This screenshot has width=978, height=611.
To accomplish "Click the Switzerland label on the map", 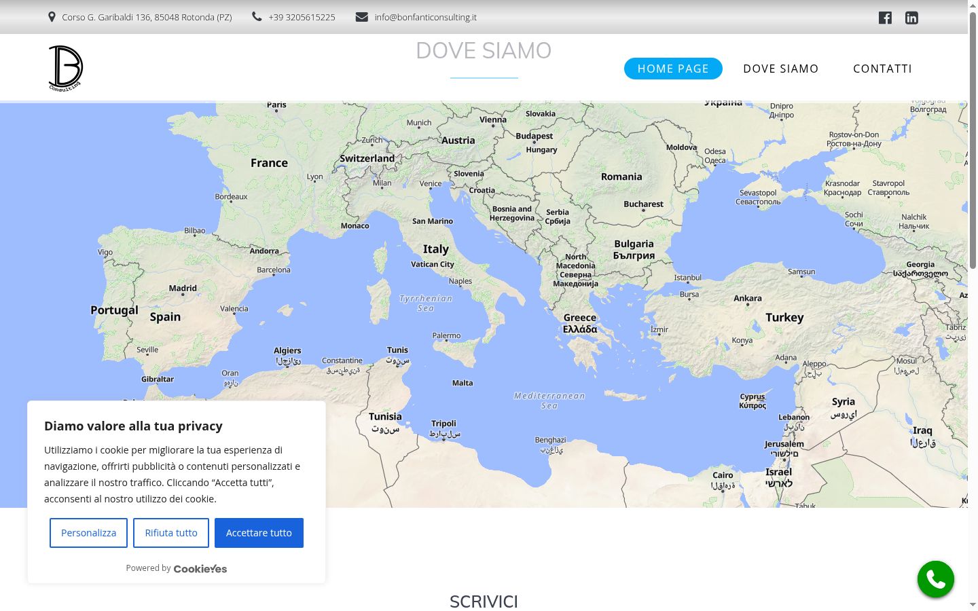I will coord(367,158).
